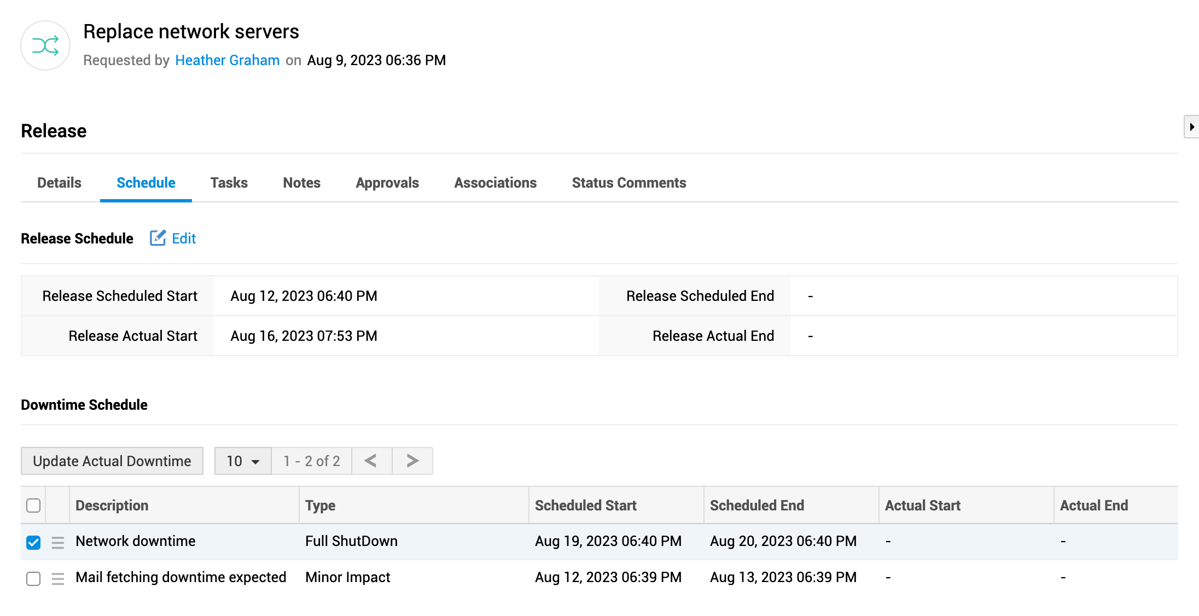Viewport: 1199px width, 616px height.
Task: Click Release Actual Start value Aug 16, 2023 07:53 PM
Action: (x=304, y=336)
